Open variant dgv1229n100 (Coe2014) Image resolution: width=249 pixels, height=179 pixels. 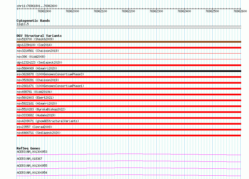pyautogui.click(x=34, y=45)
